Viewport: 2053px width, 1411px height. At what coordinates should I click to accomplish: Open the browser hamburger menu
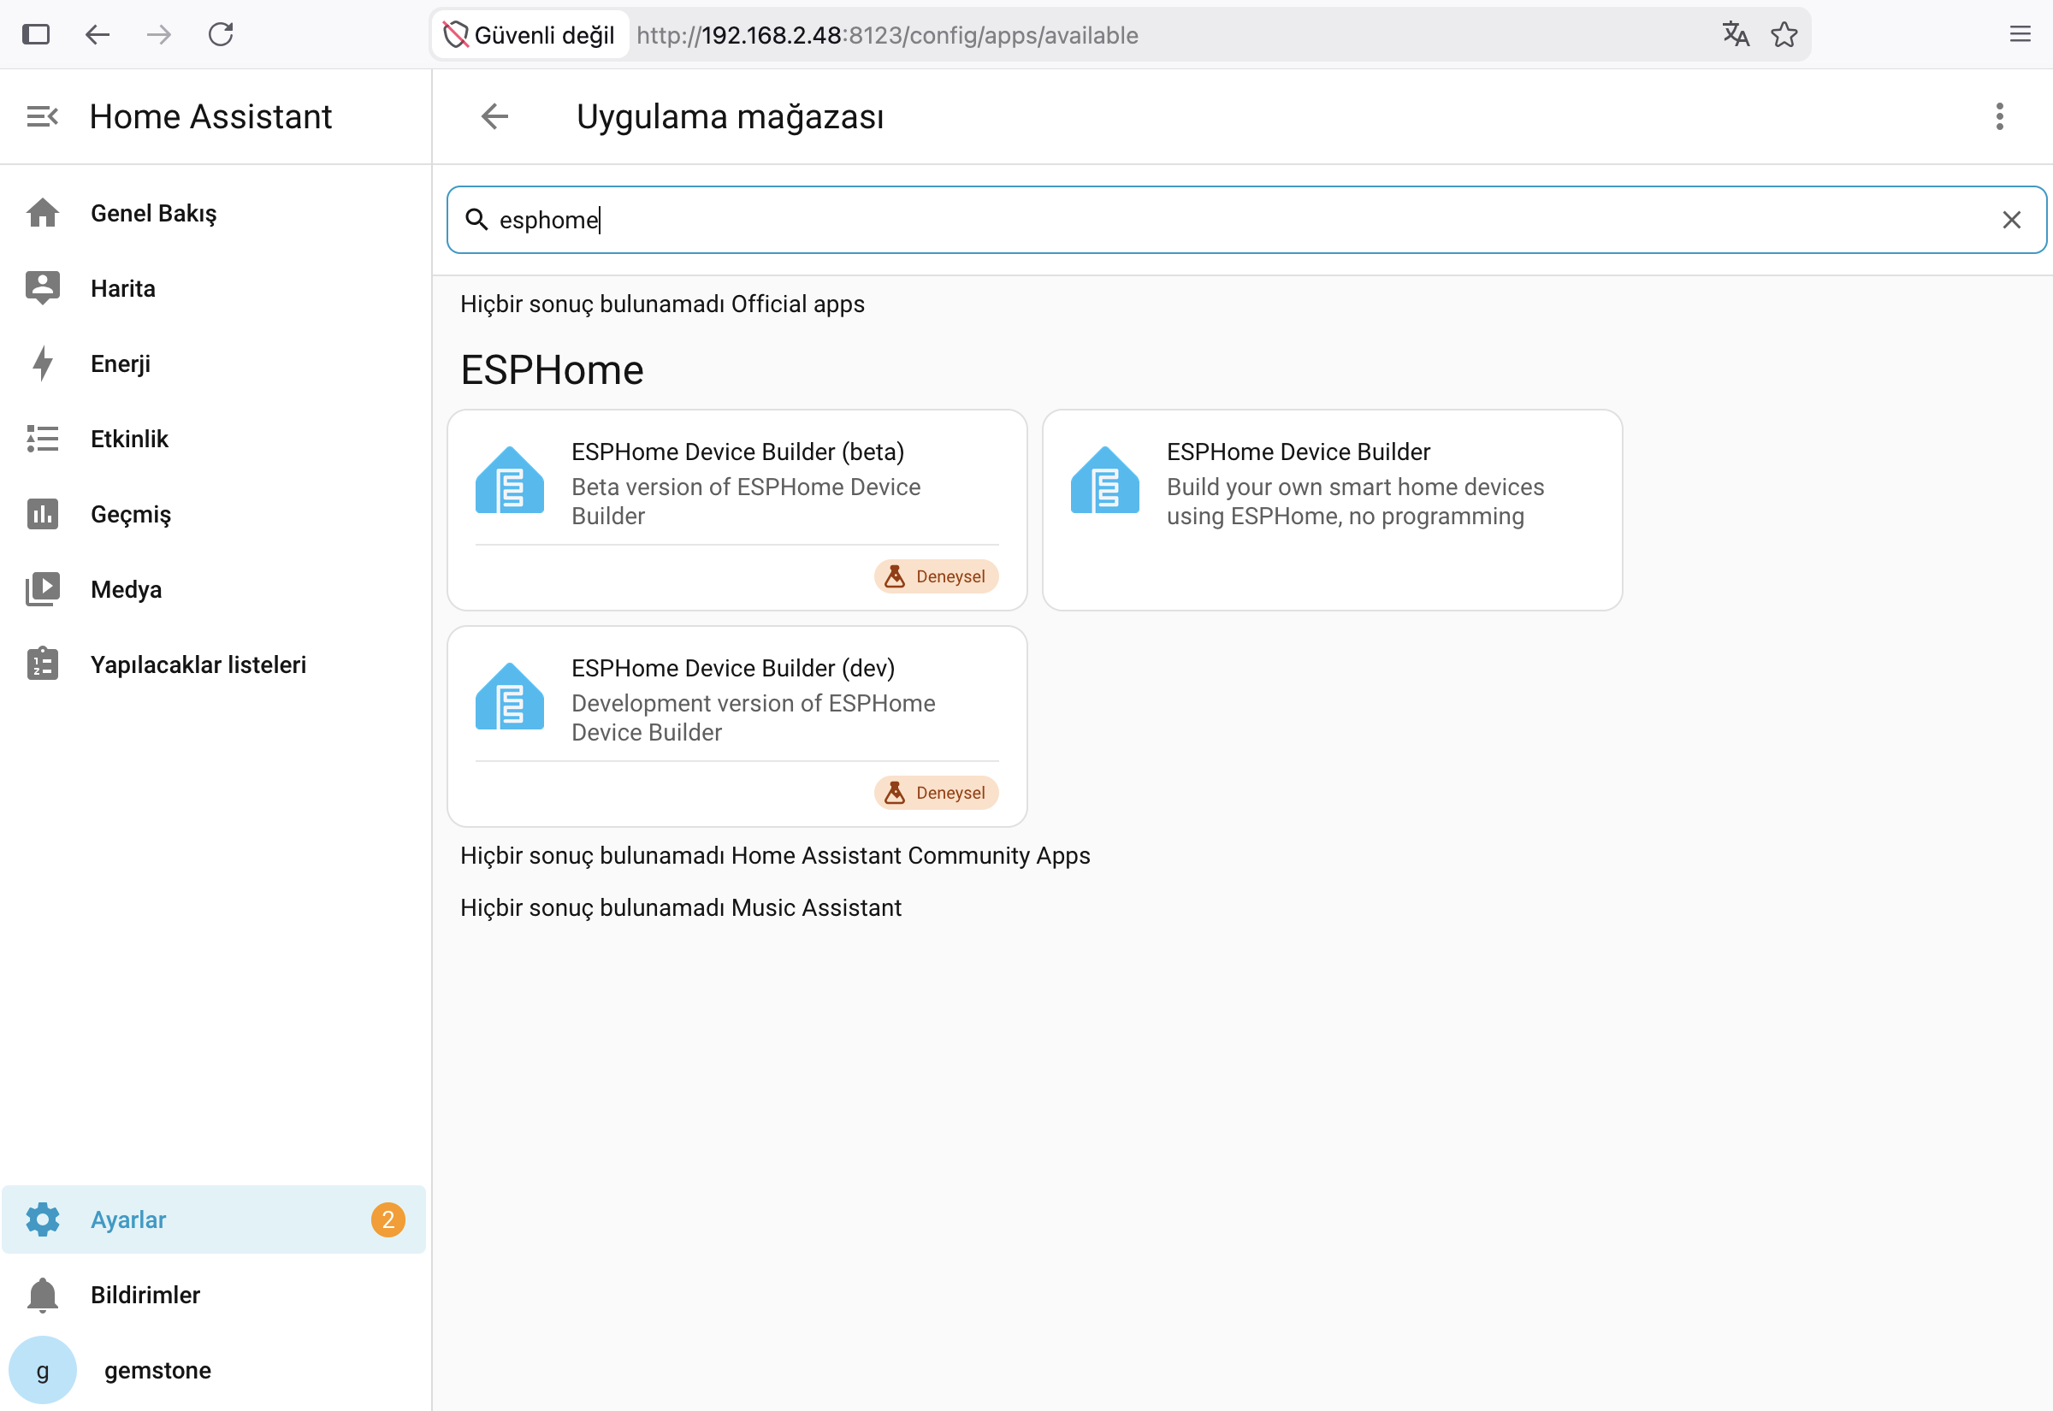pos(2020,34)
